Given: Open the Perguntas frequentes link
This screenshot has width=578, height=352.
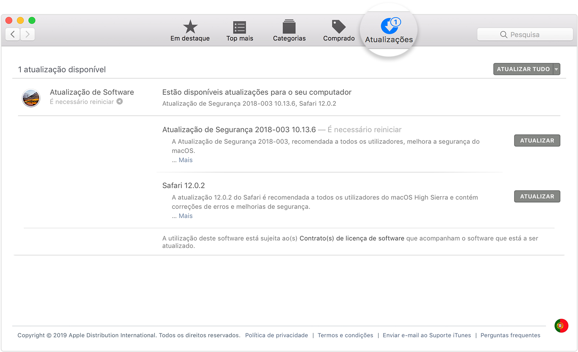Looking at the screenshot, I should [510, 335].
